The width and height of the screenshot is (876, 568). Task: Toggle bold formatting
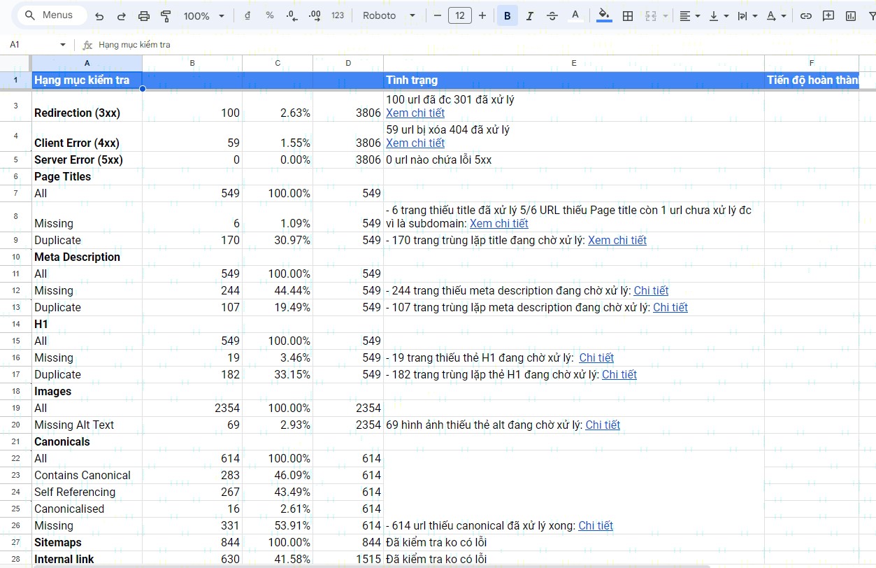(507, 16)
